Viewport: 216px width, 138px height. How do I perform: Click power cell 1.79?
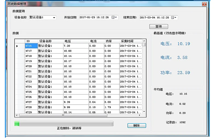point(112,107)
